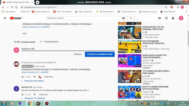The width and height of the screenshot is (189, 106).
Task: Open the Windows Start menu
Action: [4, 104]
